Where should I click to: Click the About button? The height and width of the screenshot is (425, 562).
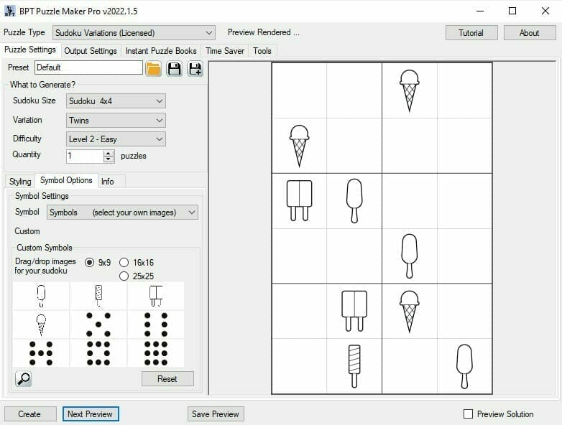530,33
